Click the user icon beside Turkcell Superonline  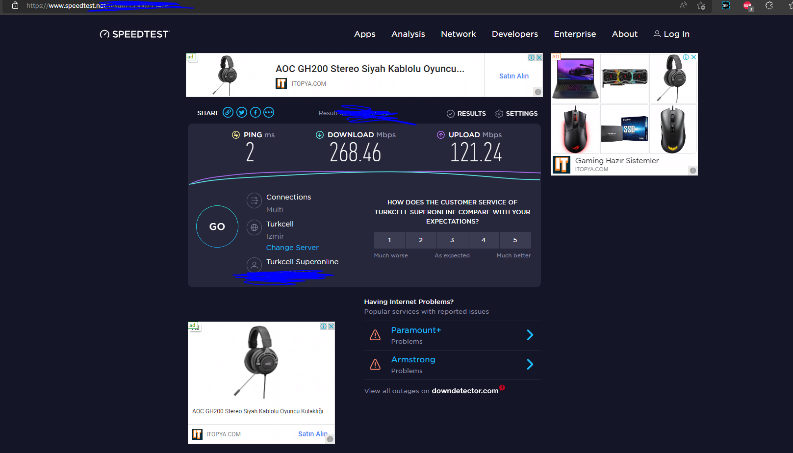coord(254,265)
